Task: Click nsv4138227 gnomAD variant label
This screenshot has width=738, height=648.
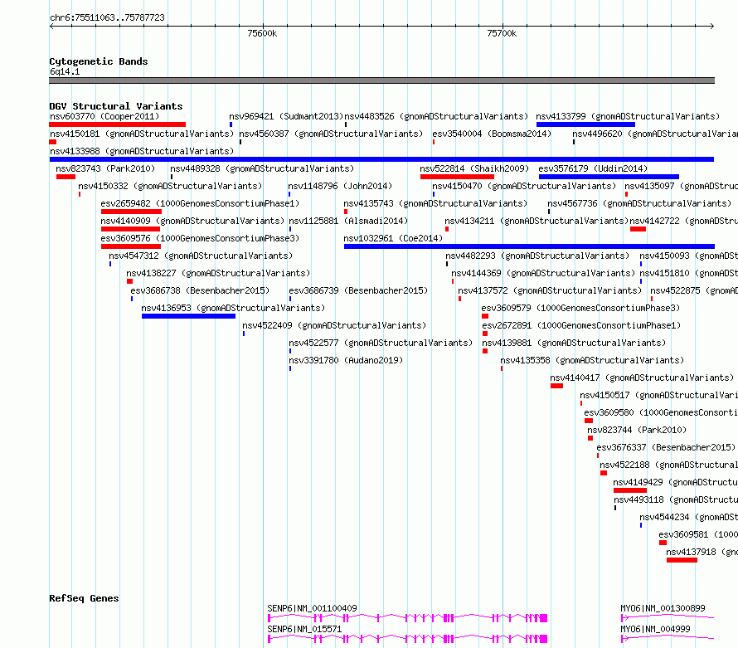Action: [x=218, y=273]
